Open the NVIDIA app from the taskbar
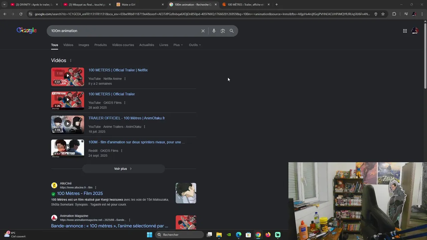 pyautogui.click(x=229, y=235)
